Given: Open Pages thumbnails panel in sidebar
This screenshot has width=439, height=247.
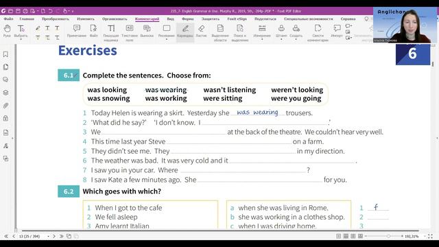Looking at the screenshot, I should 5,67.
